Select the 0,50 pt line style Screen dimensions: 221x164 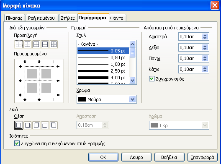tap(103, 57)
